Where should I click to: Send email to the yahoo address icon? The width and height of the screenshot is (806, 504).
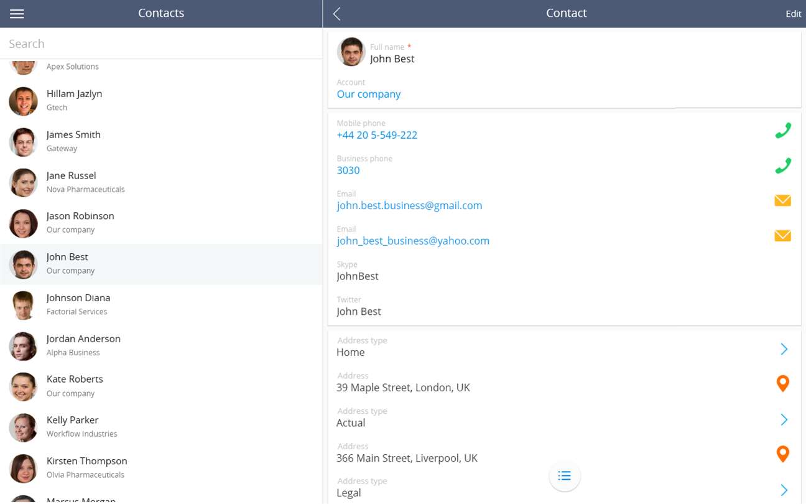point(782,236)
